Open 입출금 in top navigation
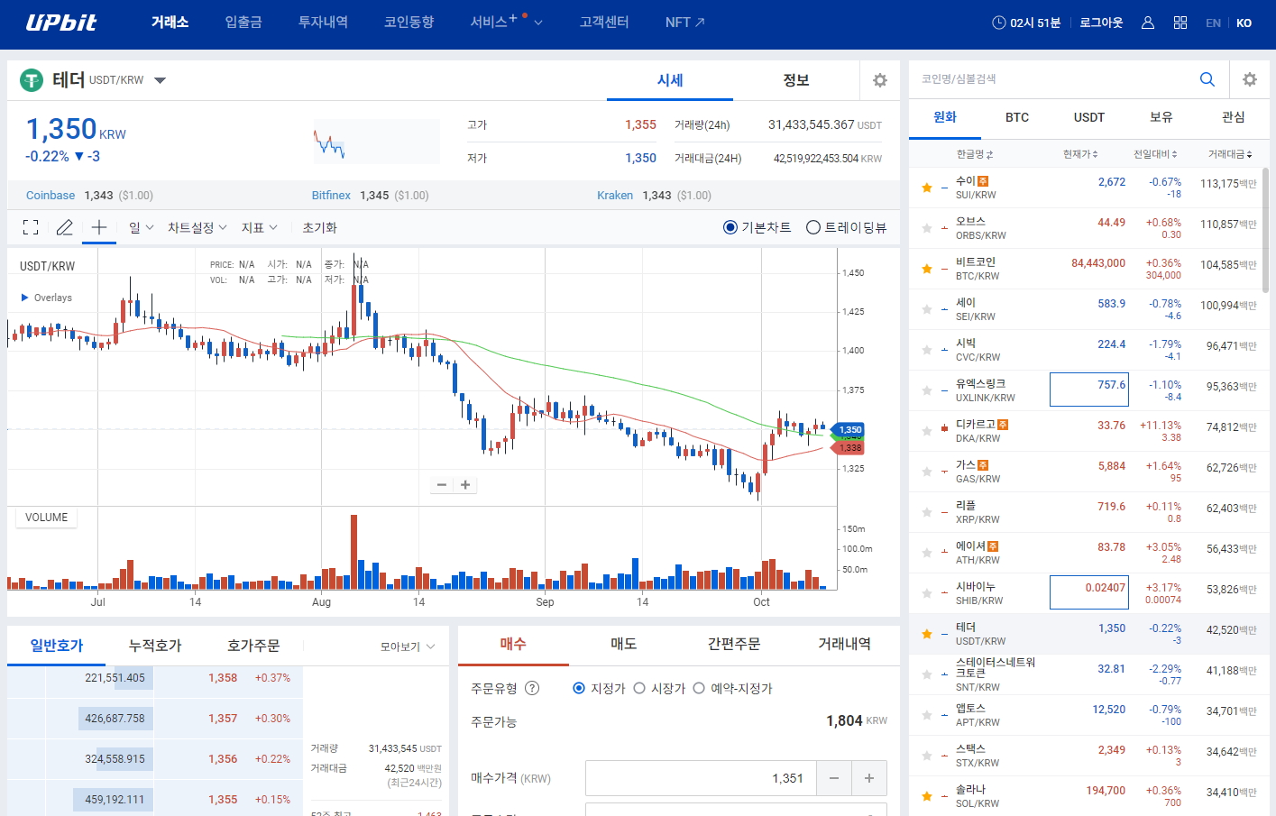This screenshot has height=816, width=1276. [243, 22]
